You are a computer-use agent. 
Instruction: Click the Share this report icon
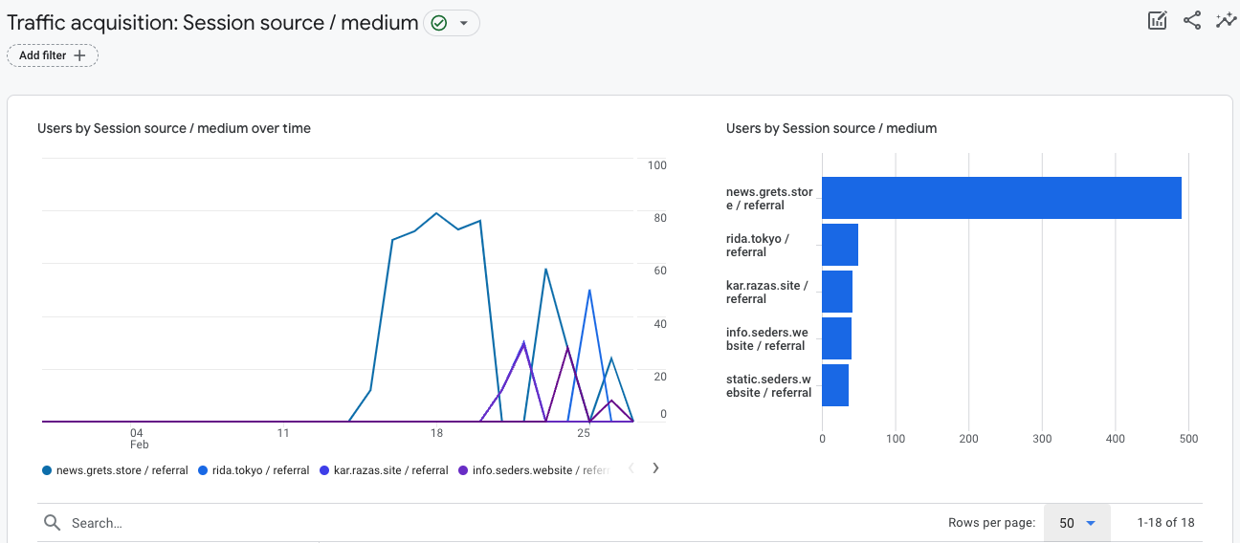(1192, 21)
